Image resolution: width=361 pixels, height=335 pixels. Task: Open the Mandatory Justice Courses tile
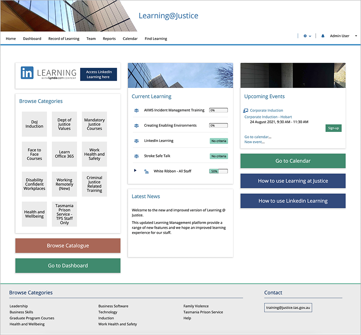(x=94, y=124)
